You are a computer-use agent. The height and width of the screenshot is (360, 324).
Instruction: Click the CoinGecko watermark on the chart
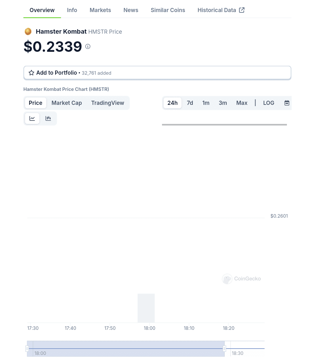[x=241, y=279]
